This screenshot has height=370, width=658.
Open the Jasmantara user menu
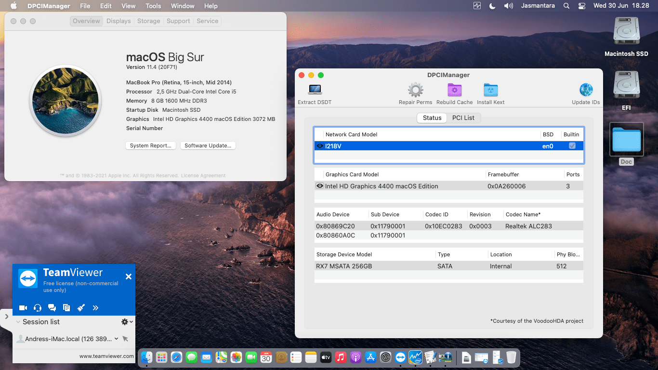(538, 6)
